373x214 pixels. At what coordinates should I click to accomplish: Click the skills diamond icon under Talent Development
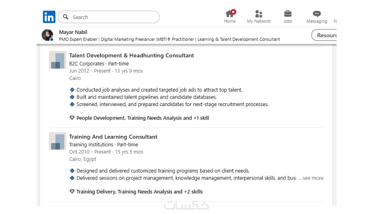coord(72,118)
